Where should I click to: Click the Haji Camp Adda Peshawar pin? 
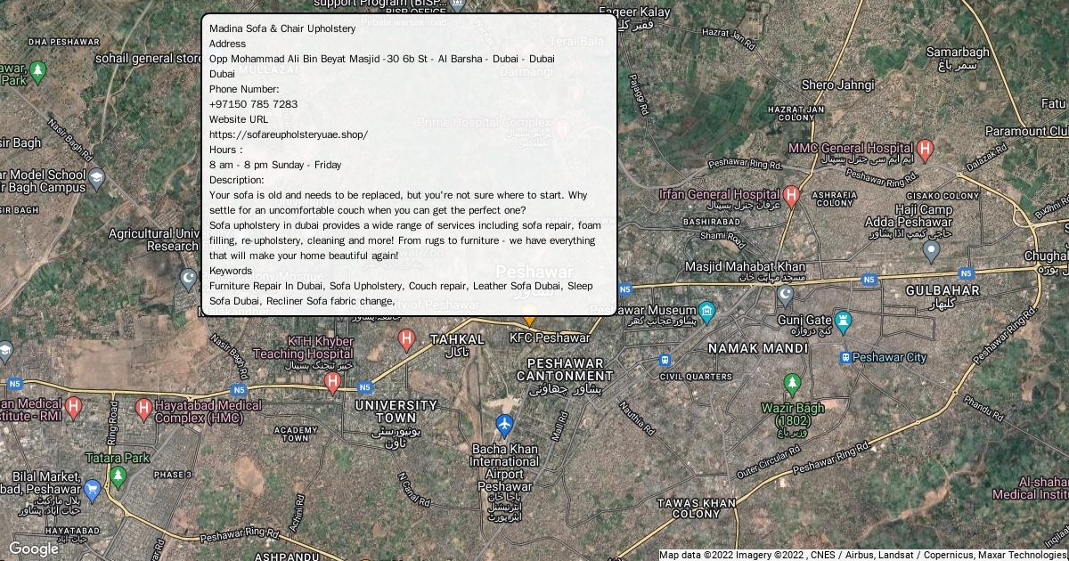[x=931, y=251]
